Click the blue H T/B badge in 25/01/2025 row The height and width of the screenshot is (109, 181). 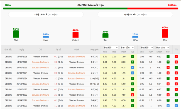click(133, 67)
